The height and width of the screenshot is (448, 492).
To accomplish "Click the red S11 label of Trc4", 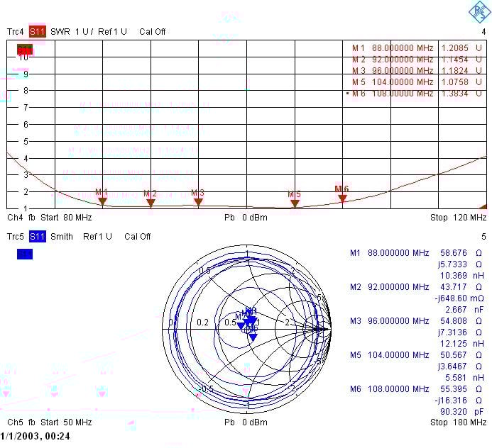I will pyautogui.click(x=37, y=32).
